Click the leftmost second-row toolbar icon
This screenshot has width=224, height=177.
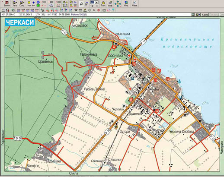pos(3,10)
